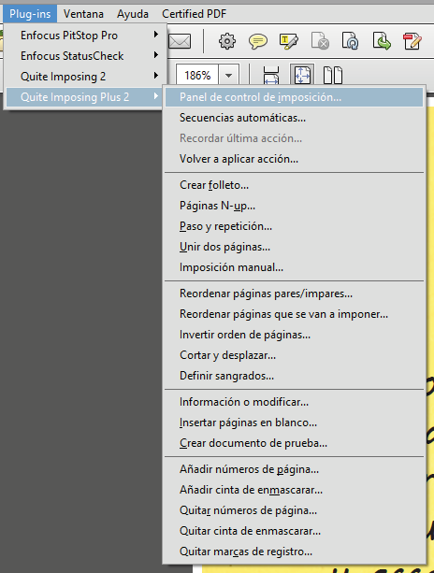Click the 186% zoom field
The height and width of the screenshot is (573, 434).
197,76
